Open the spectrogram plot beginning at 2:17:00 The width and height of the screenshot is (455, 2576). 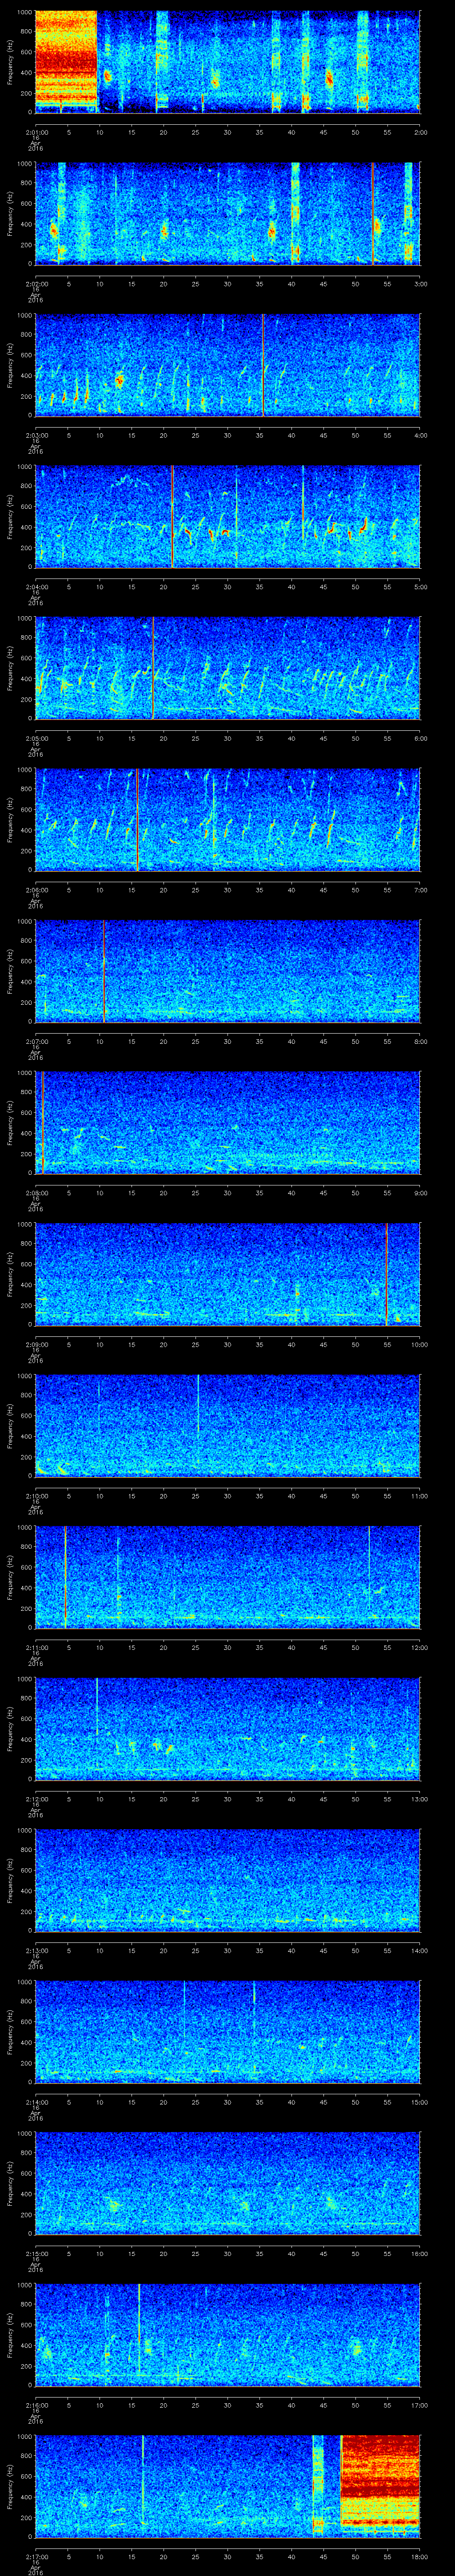(227, 2485)
